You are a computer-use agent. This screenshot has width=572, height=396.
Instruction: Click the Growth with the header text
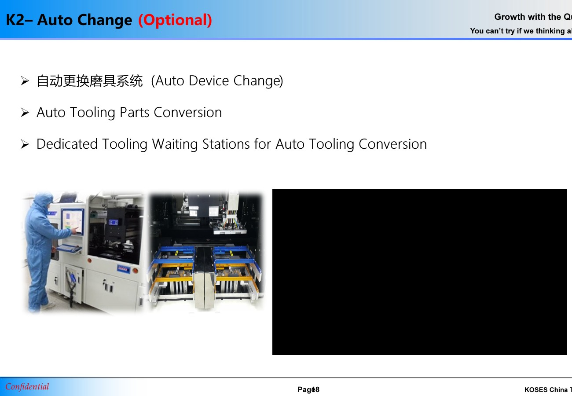click(532, 17)
